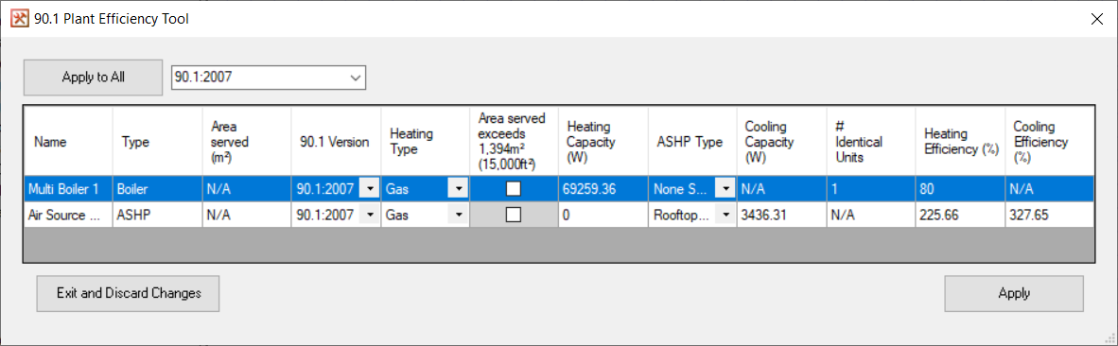This screenshot has width=1118, height=346.
Task: Select the Air Source ... name cell
Action: tap(68, 215)
